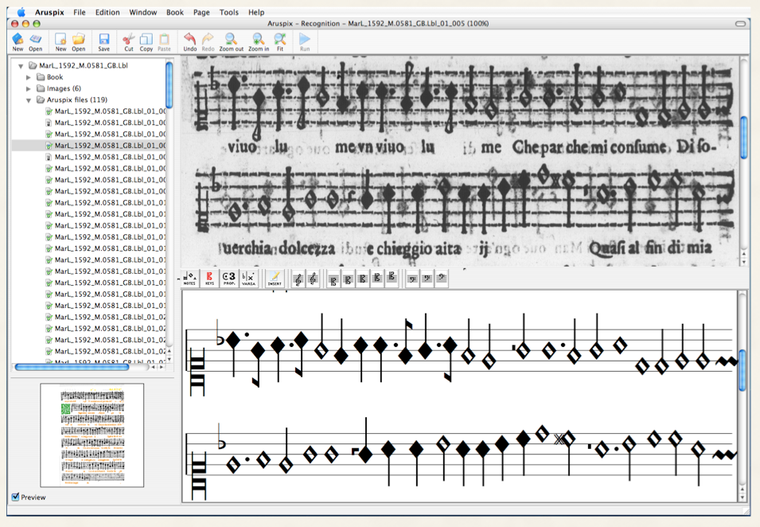Click the Redo arrow icon
760x527 pixels.
208,41
